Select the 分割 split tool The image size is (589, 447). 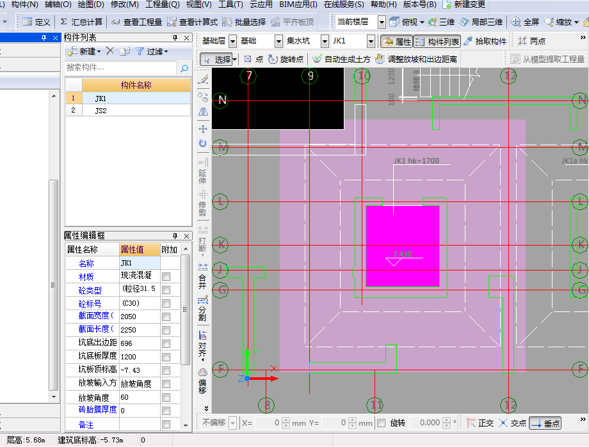tap(203, 308)
